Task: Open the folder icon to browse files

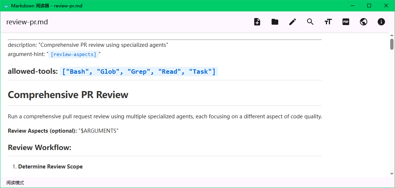Action: [x=275, y=22]
